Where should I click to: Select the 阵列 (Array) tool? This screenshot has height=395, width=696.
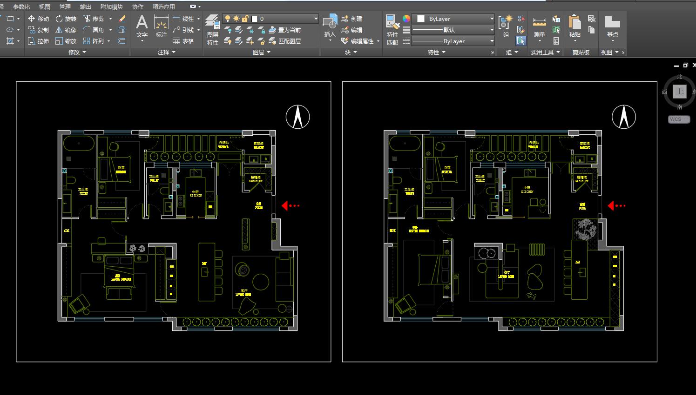94,41
